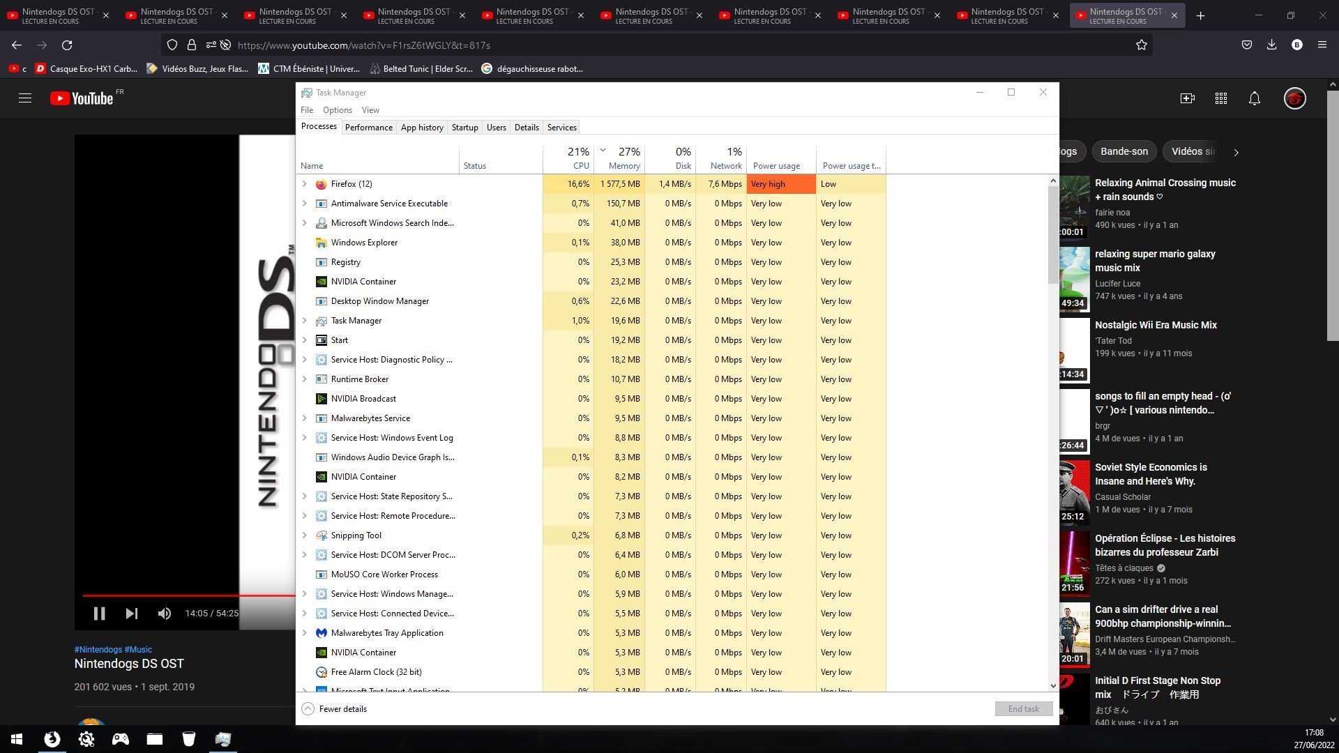Sort processes by the Memory column

click(x=623, y=166)
